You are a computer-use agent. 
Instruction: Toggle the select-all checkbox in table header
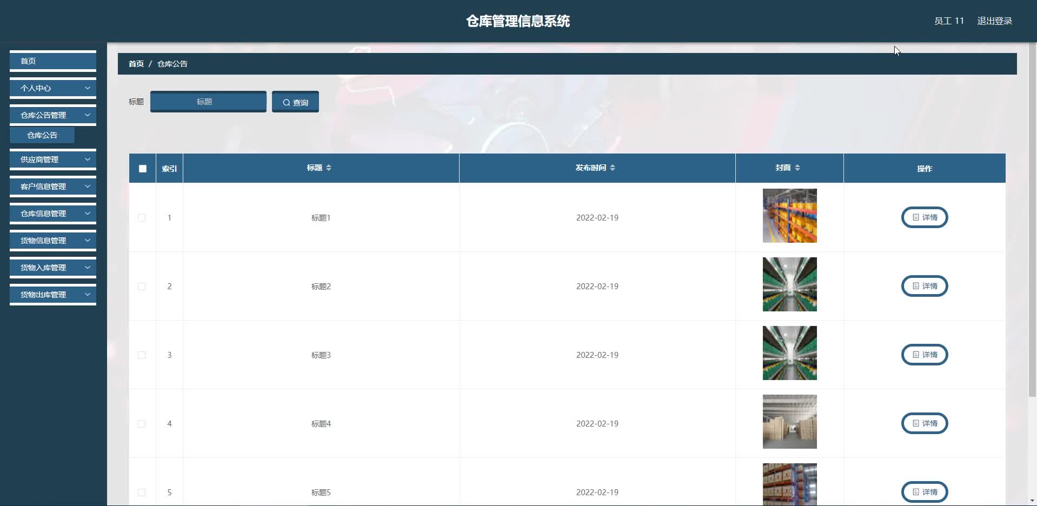tap(142, 168)
